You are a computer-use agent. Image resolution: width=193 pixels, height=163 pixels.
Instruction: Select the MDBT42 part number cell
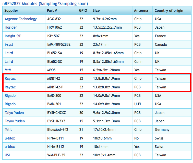(x=54, y=78)
